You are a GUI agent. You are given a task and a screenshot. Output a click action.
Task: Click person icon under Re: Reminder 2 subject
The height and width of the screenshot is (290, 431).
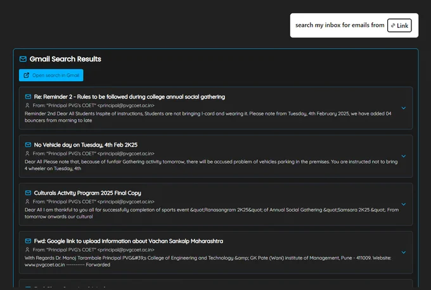27,105
